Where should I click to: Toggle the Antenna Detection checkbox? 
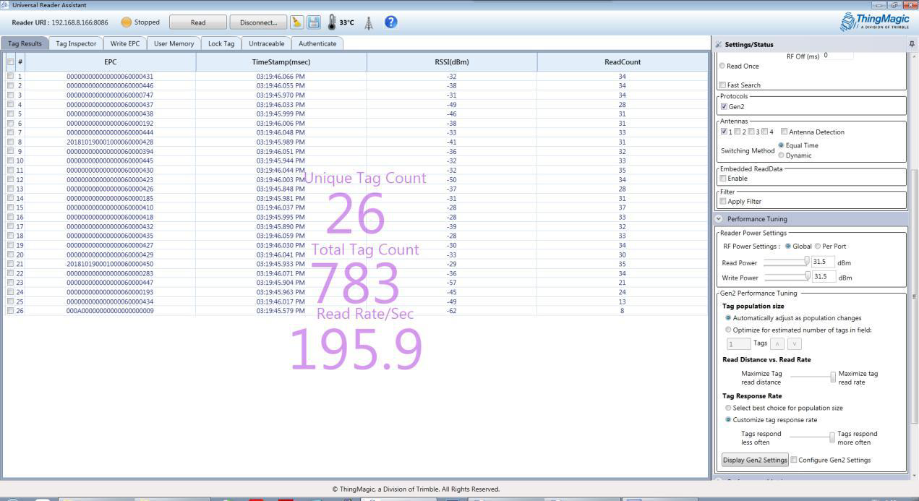tap(785, 132)
